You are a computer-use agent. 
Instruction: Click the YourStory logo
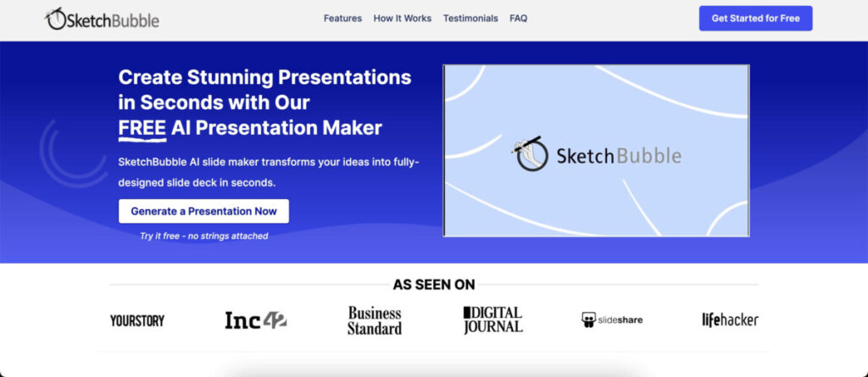pos(137,320)
